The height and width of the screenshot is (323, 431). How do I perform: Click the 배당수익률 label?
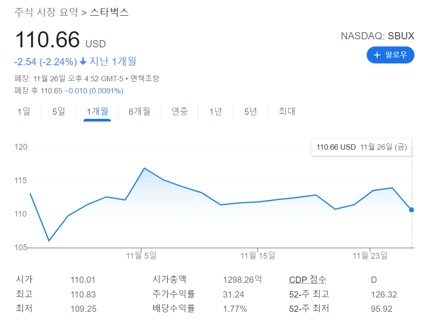coord(174,308)
